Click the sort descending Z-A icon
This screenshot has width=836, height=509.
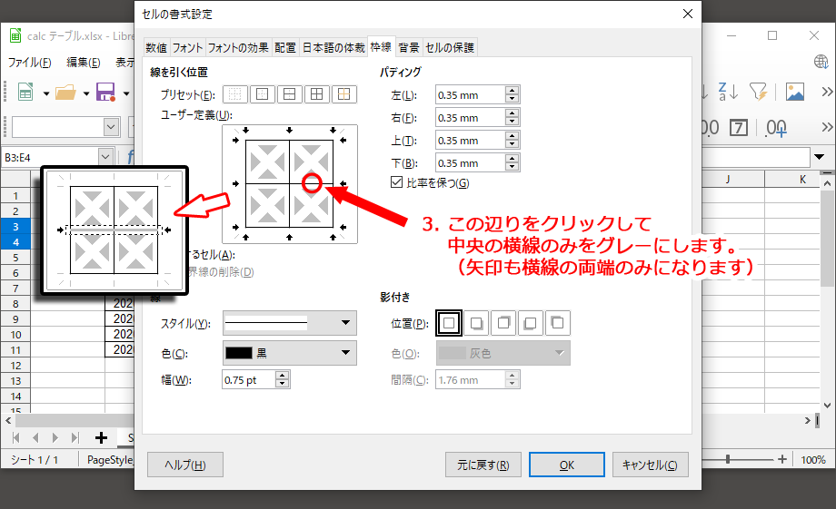(x=728, y=92)
